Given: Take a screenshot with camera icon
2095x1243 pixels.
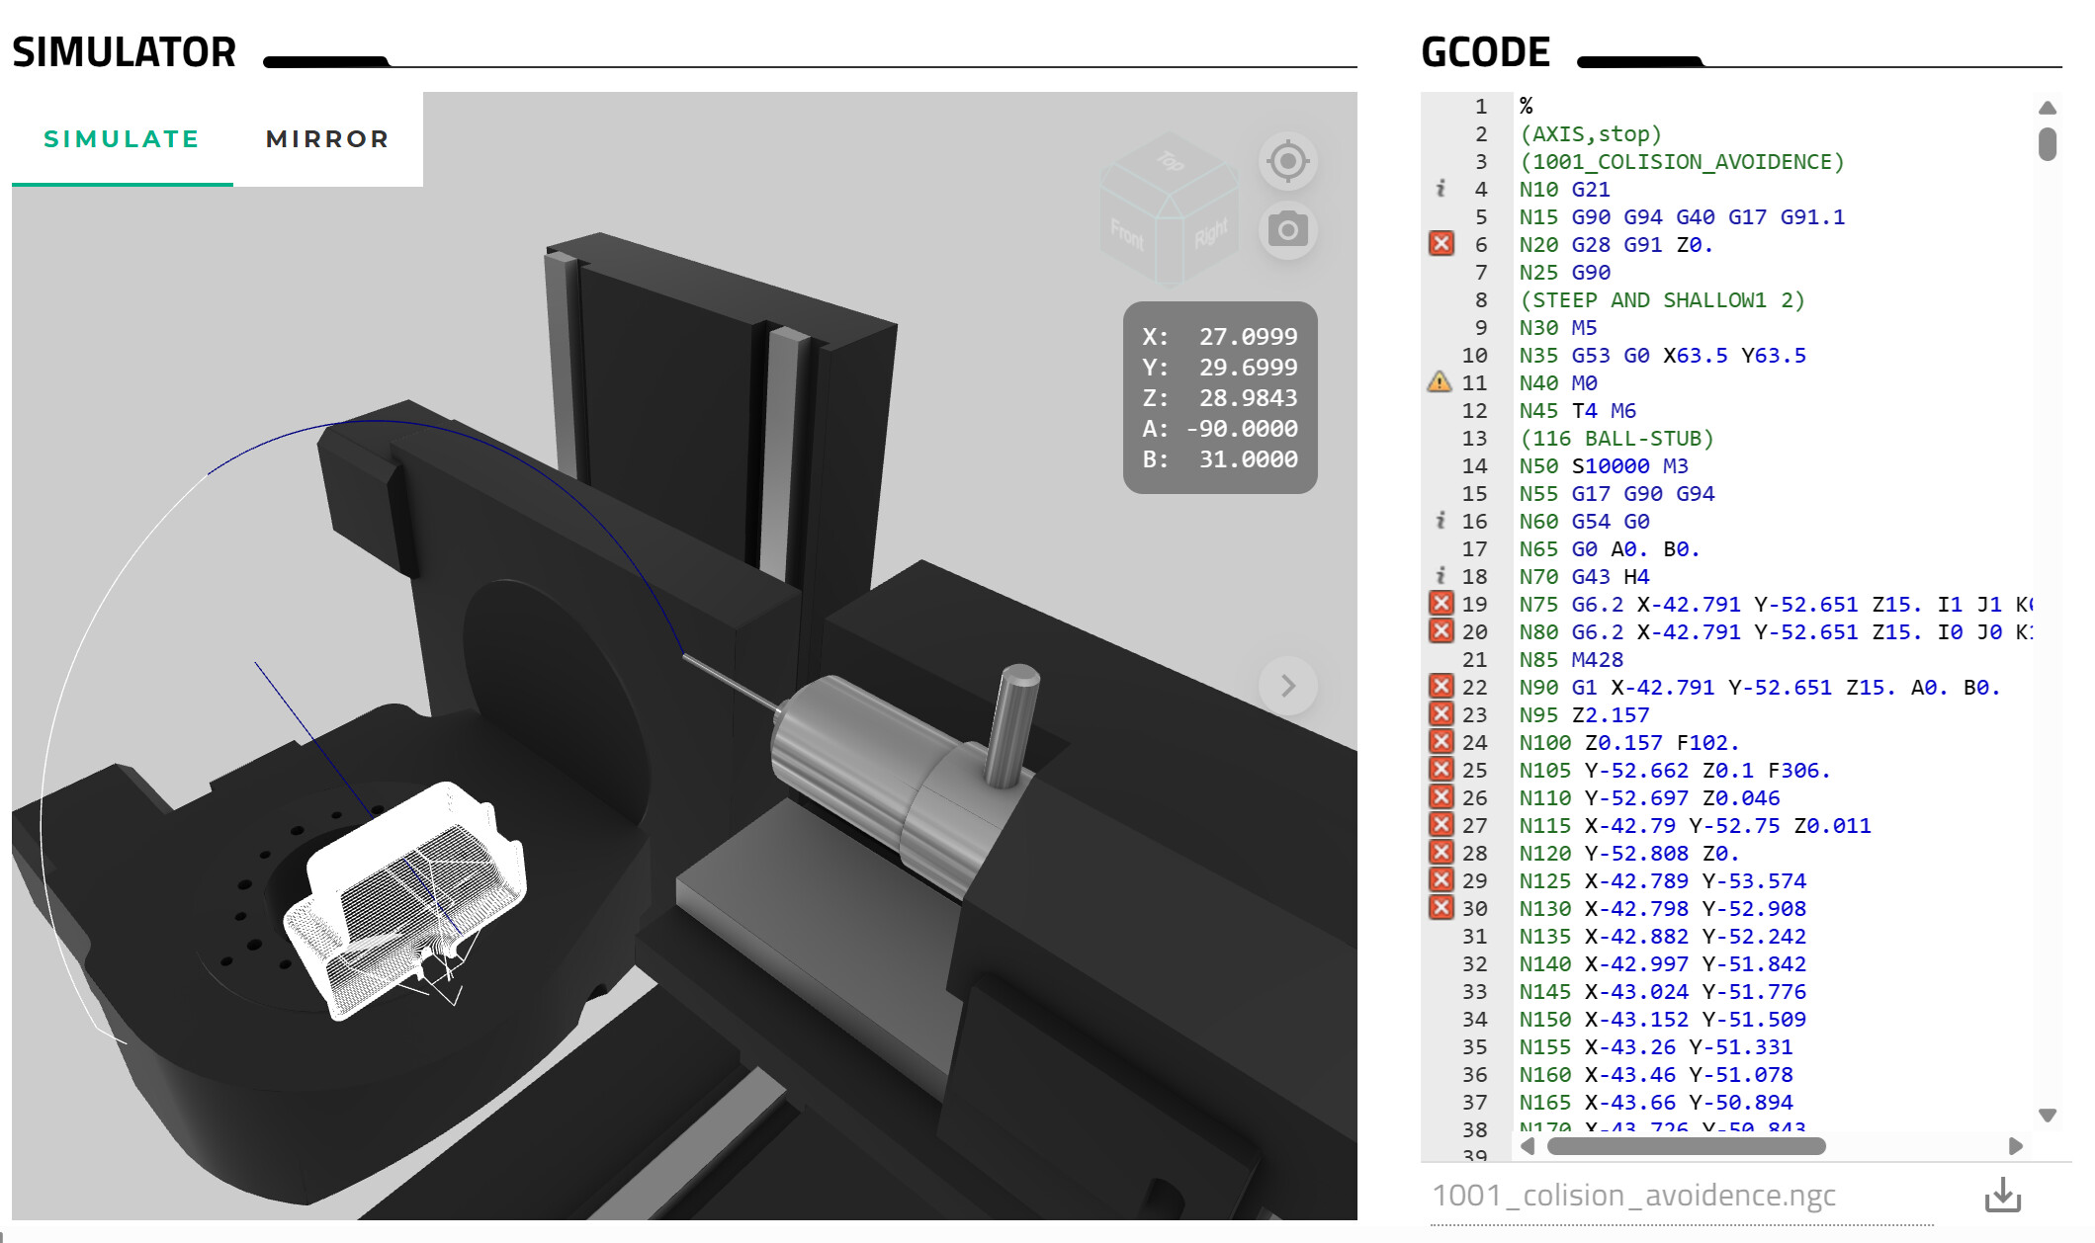Looking at the screenshot, I should point(1287,230).
